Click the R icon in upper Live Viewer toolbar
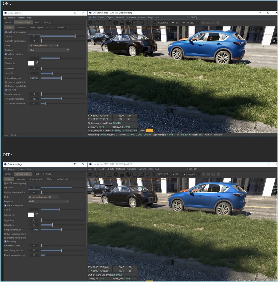278x282 pixels. tap(109, 23)
